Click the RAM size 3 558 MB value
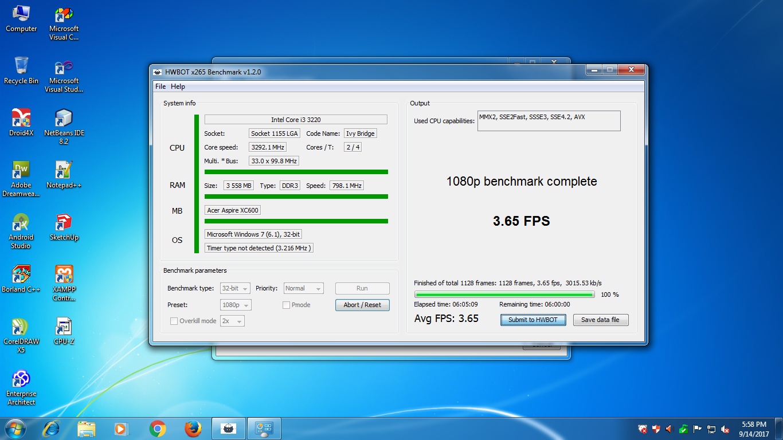The width and height of the screenshot is (783, 440). pos(238,186)
